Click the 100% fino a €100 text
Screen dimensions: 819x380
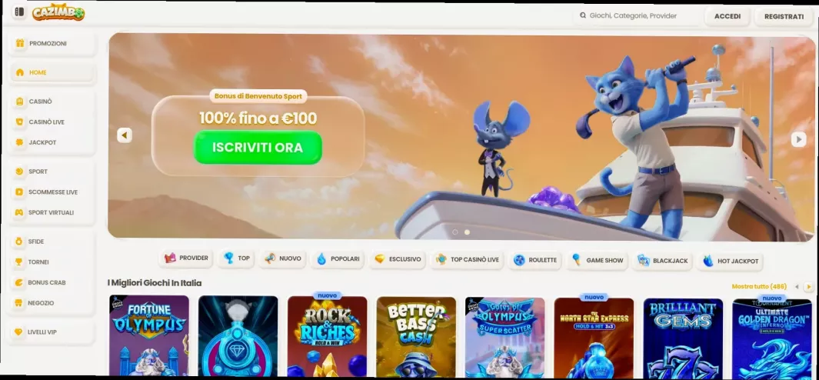[258, 118]
